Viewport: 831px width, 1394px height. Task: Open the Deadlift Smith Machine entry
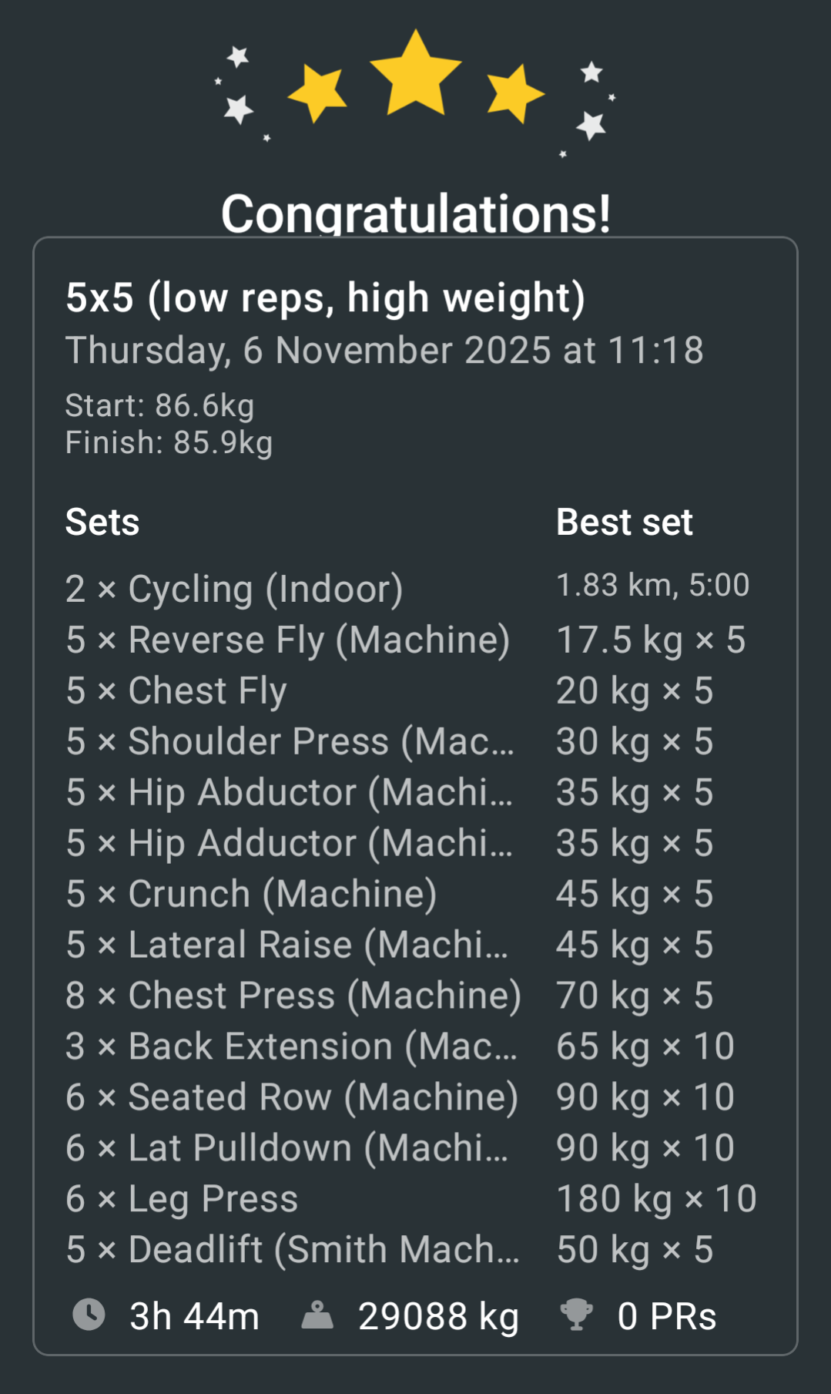coord(293,1250)
